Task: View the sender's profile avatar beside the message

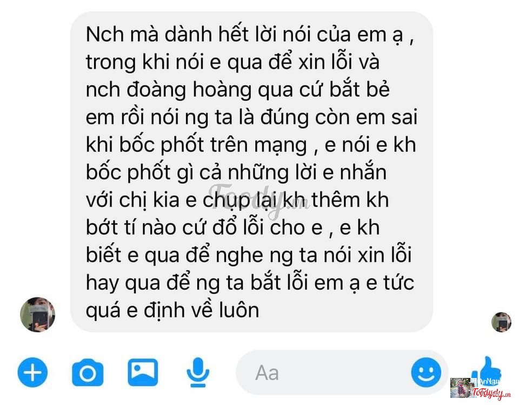Action: pyautogui.click(x=37, y=315)
